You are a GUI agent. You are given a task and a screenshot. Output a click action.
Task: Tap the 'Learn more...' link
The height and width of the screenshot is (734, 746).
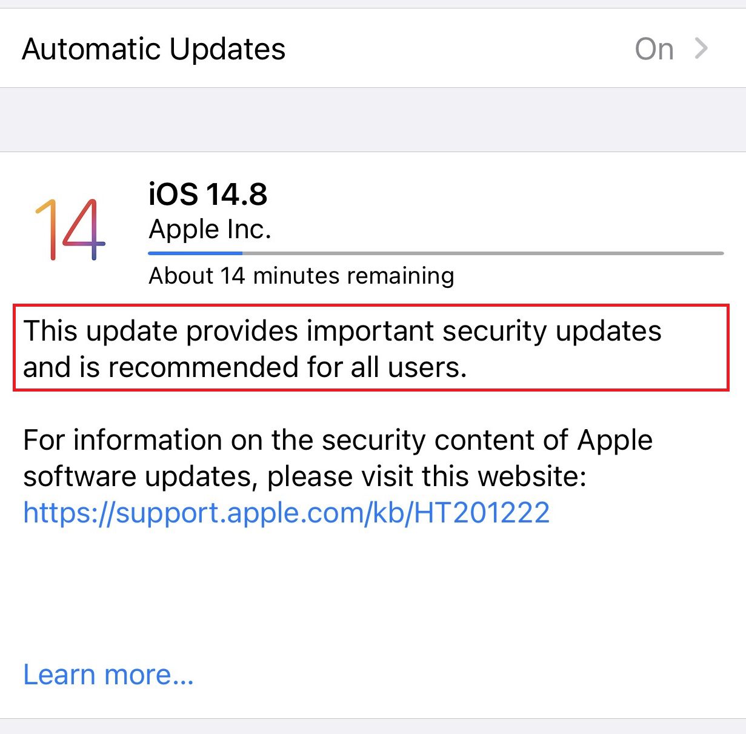coord(108,675)
